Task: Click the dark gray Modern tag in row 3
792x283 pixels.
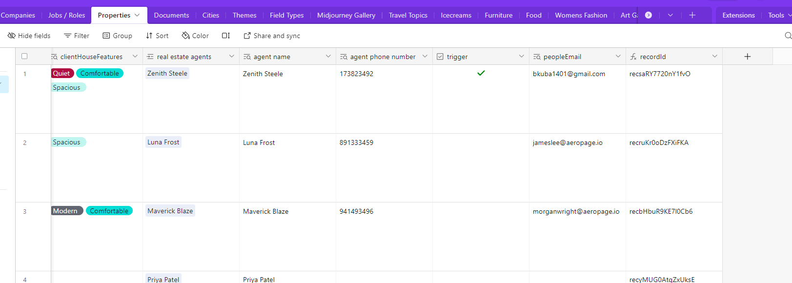Action: 67,211
